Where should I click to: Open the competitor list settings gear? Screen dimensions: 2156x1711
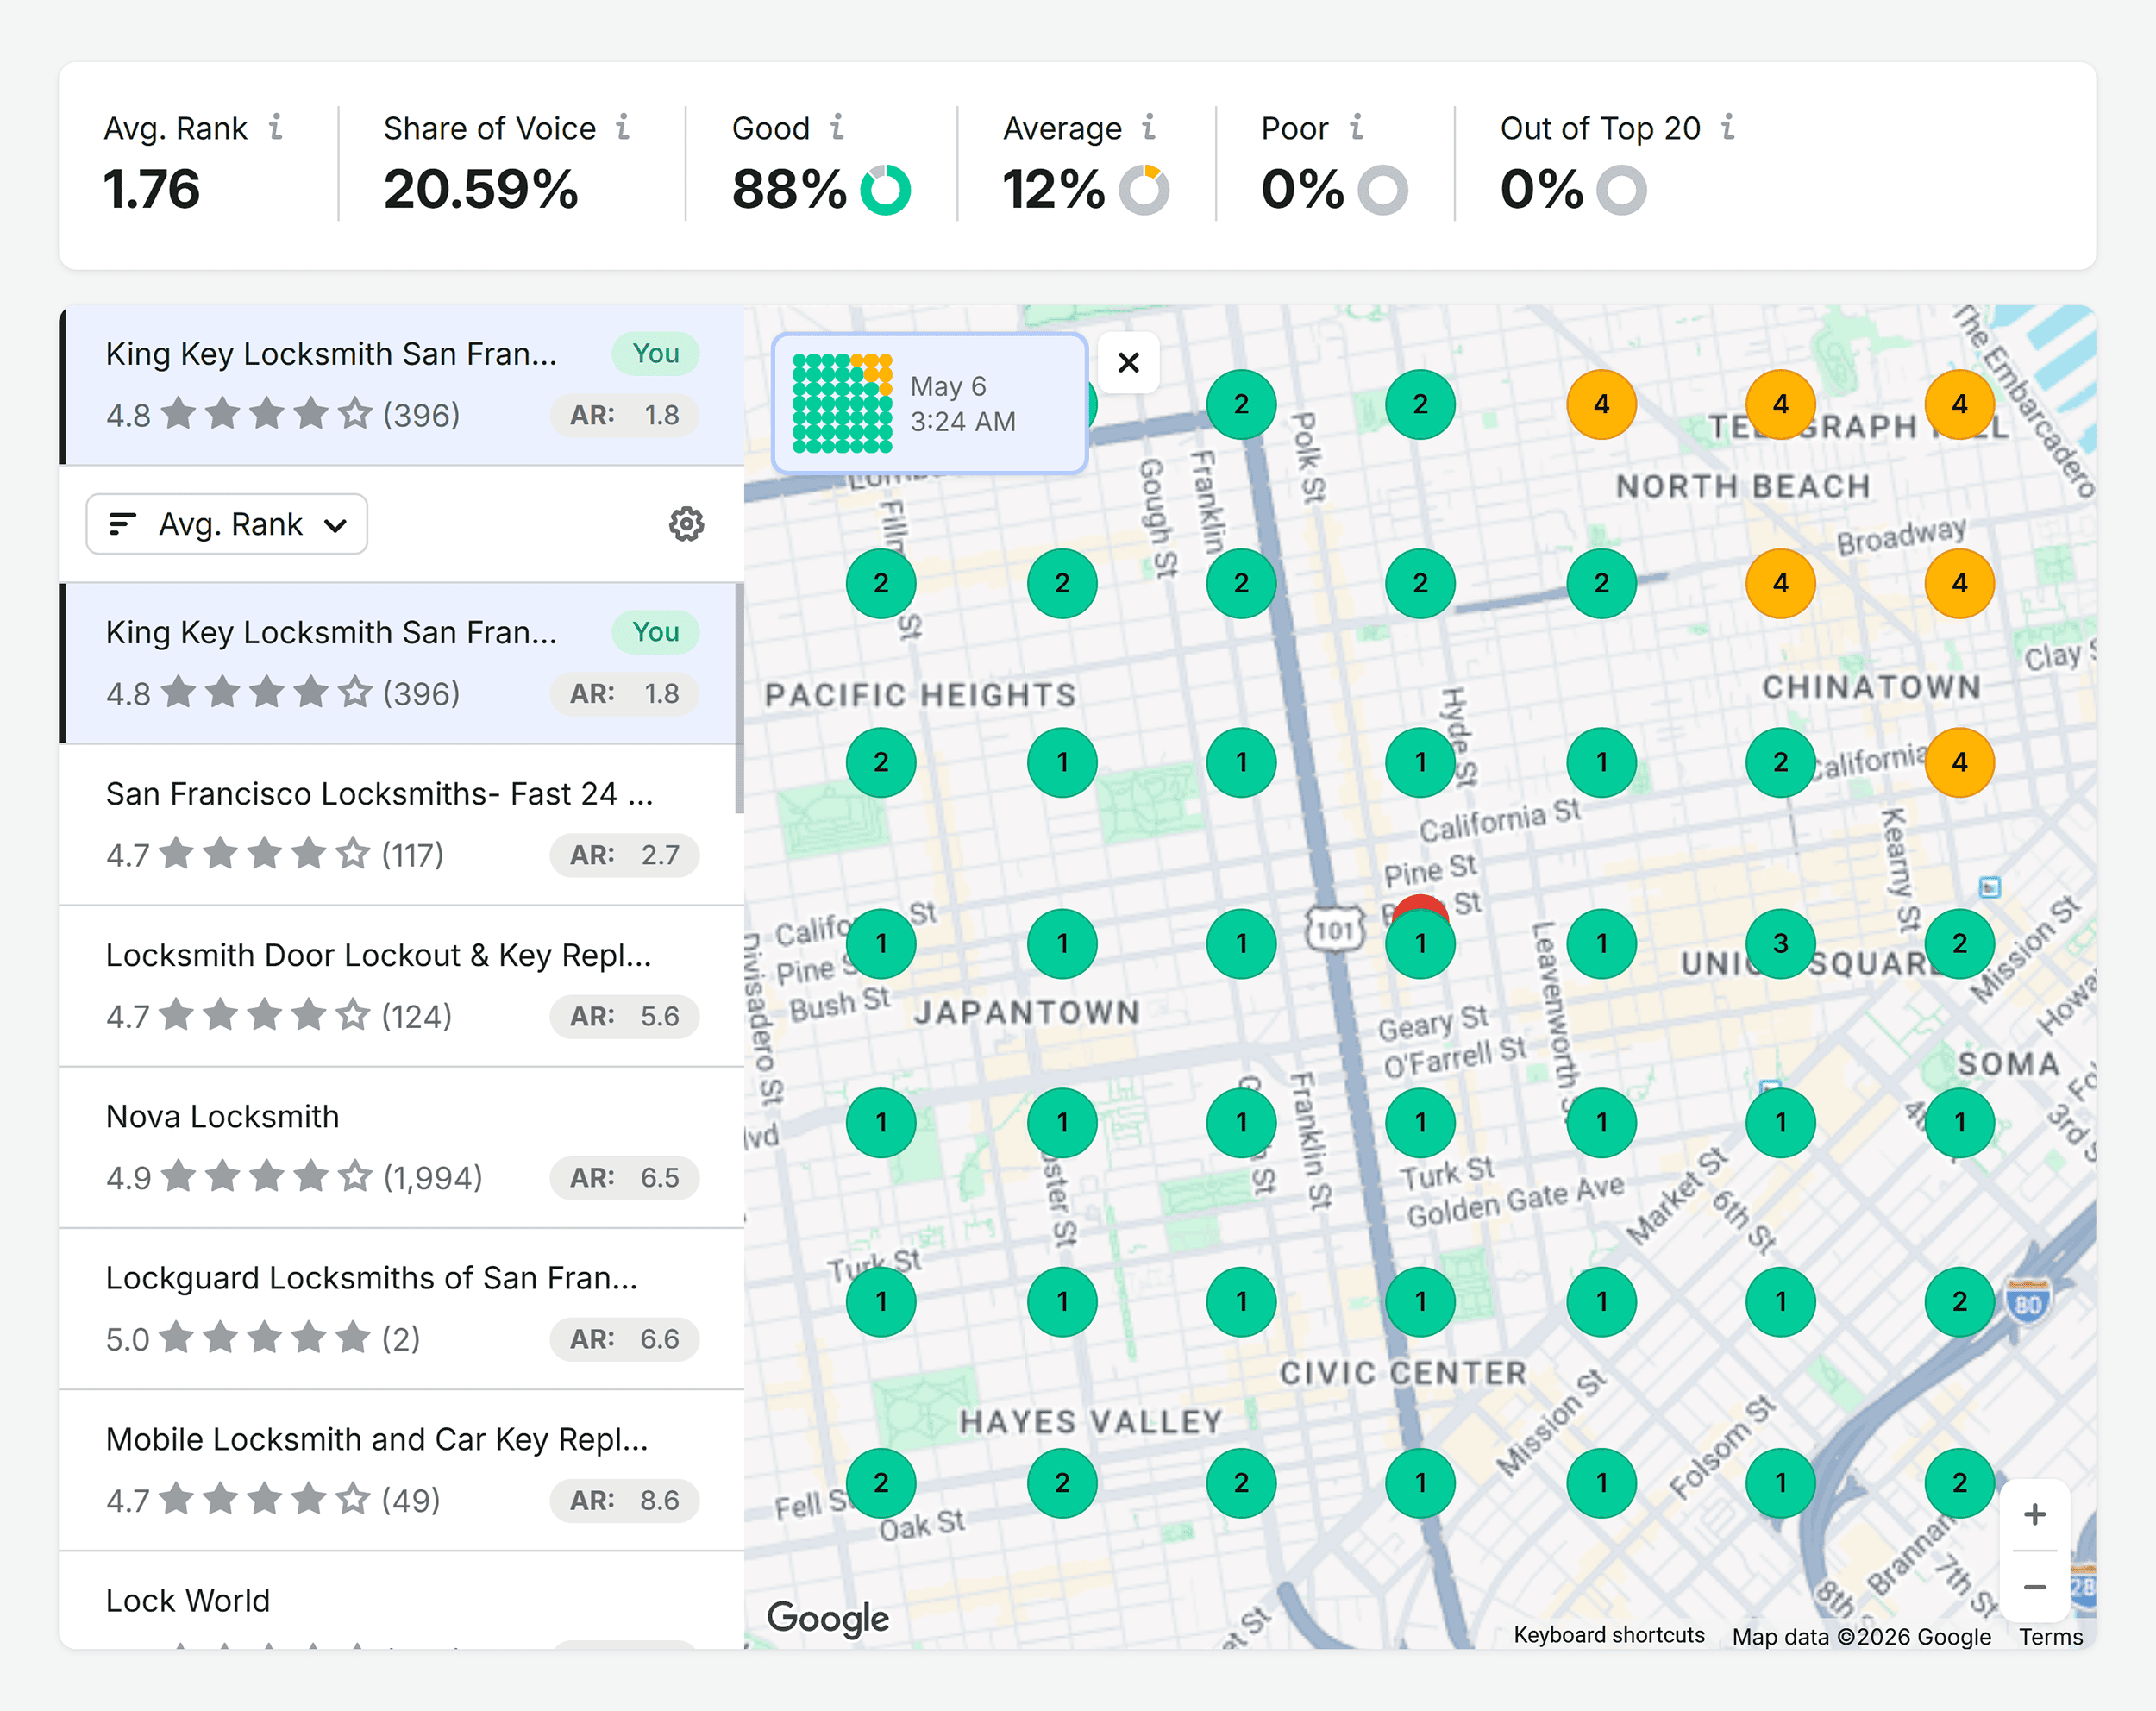point(686,524)
